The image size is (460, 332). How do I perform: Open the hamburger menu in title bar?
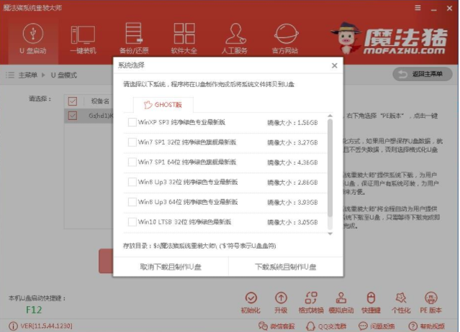pos(418,8)
